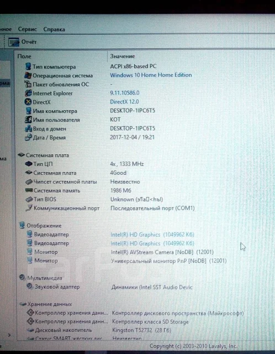Select the Универсальный монитор PnP row
This screenshot has width=275, height=354.
click(x=168, y=261)
